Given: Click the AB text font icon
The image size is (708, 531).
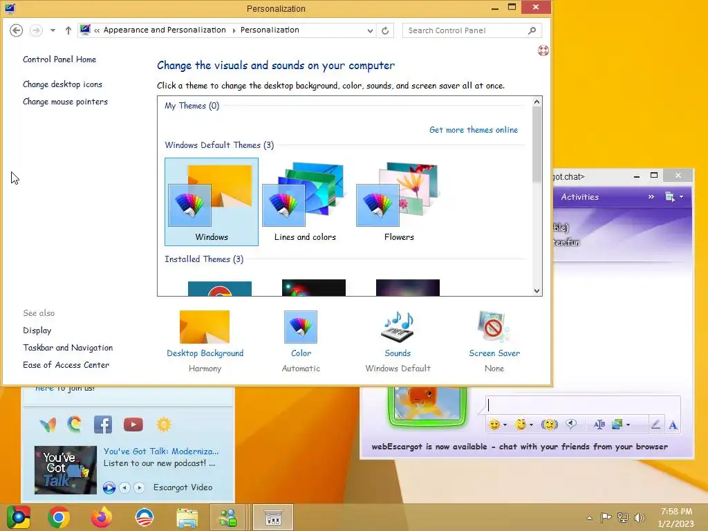Looking at the screenshot, I should (599, 425).
